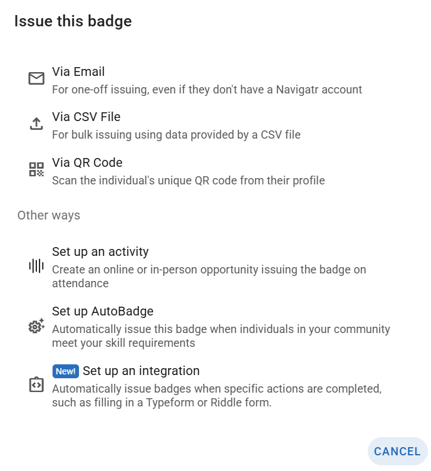Click the envelope email icon

point(36,78)
